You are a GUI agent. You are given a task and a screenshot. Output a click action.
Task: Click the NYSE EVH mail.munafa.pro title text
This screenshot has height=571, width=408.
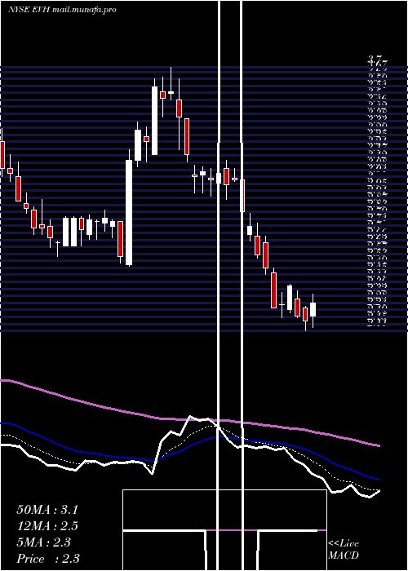62,10
